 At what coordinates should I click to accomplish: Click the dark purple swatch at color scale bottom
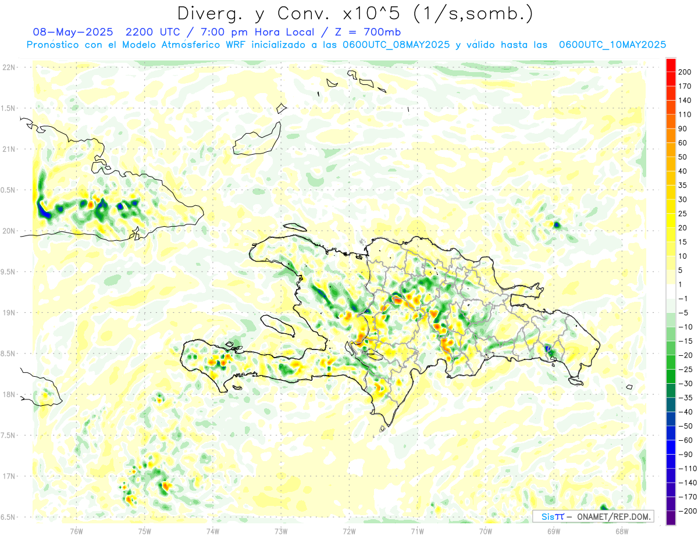tap(671, 517)
